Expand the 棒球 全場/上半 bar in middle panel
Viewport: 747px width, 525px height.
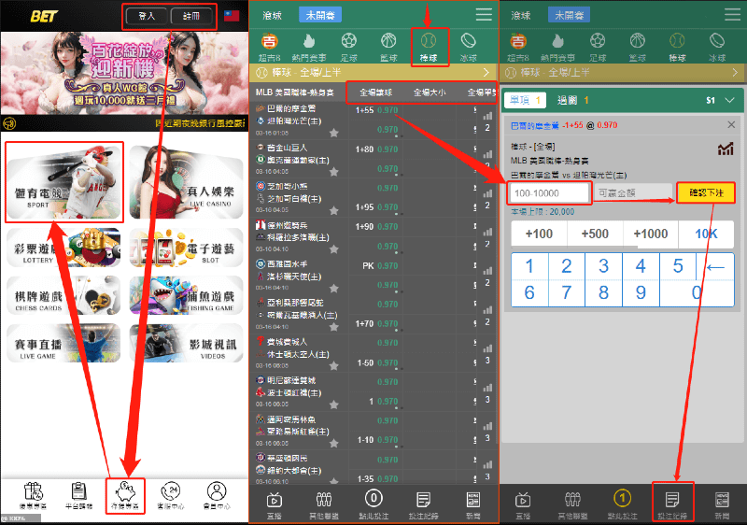tap(373, 73)
